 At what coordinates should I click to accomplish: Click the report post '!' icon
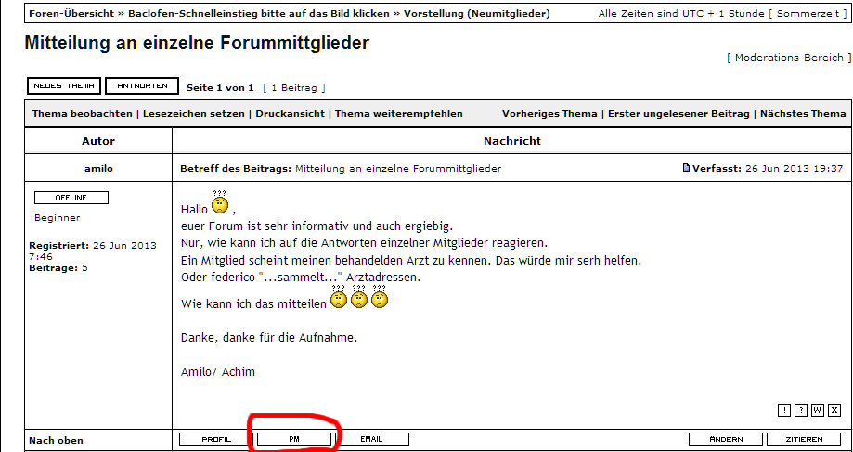(x=784, y=409)
